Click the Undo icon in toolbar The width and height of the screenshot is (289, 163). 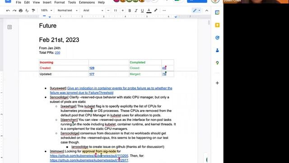click(x=8, y=10)
